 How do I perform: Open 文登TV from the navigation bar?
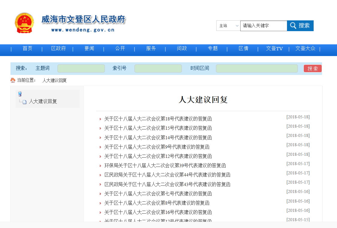click(274, 49)
